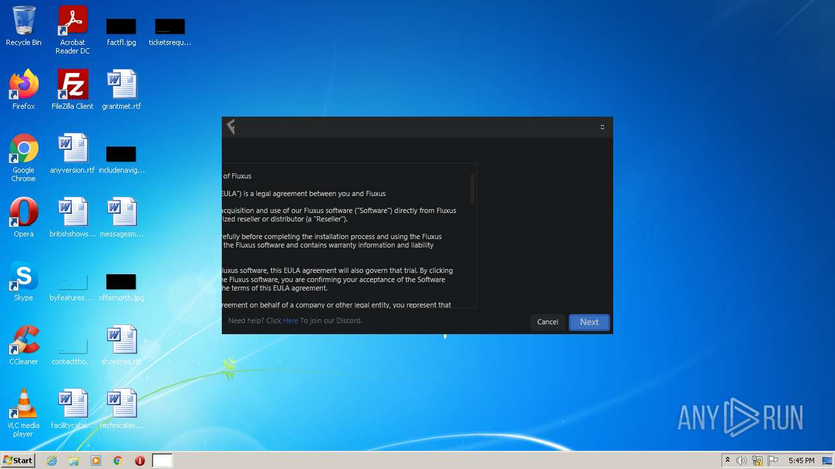Select the technicalav... document
The image size is (835, 469).
point(121,408)
